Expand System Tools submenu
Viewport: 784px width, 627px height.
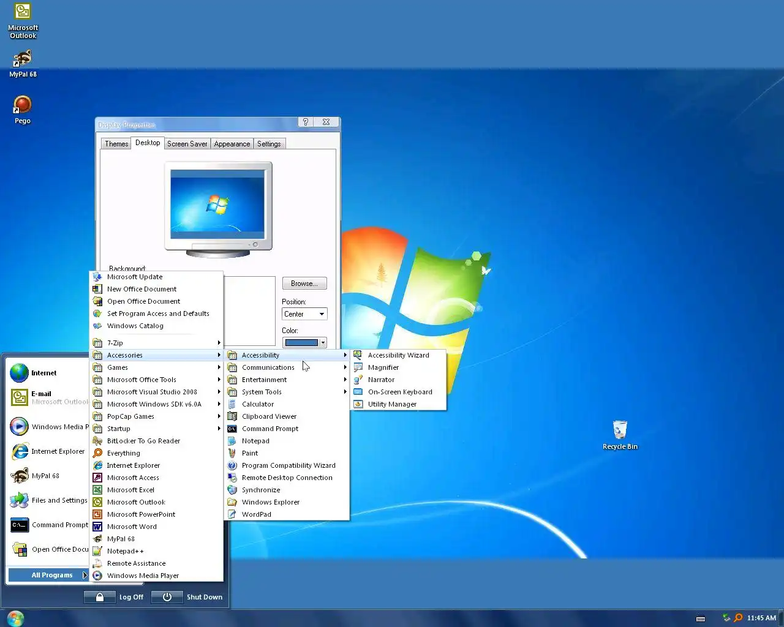pyautogui.click(x=287, y=392)
